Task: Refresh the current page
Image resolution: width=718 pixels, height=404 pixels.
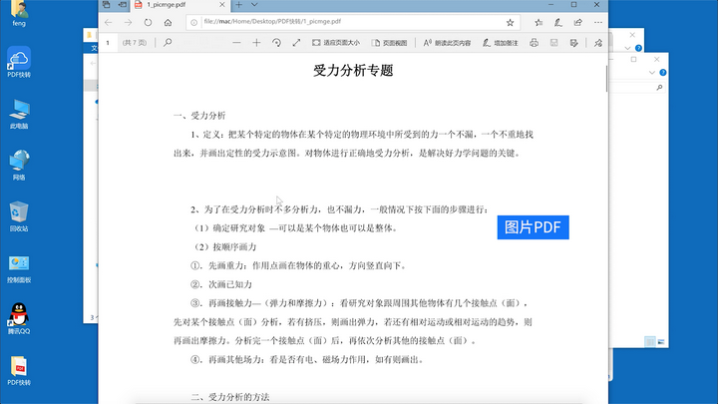Action: point(148,22)
